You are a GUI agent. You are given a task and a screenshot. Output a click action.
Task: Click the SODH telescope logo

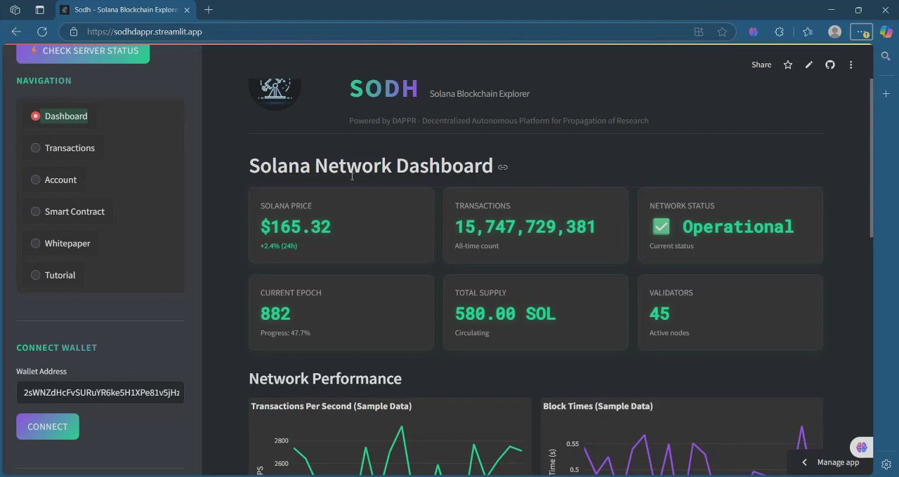[x=275, y=94]
